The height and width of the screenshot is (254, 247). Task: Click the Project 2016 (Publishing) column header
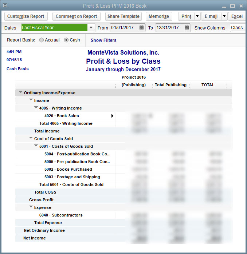click(x=134, y=81)
